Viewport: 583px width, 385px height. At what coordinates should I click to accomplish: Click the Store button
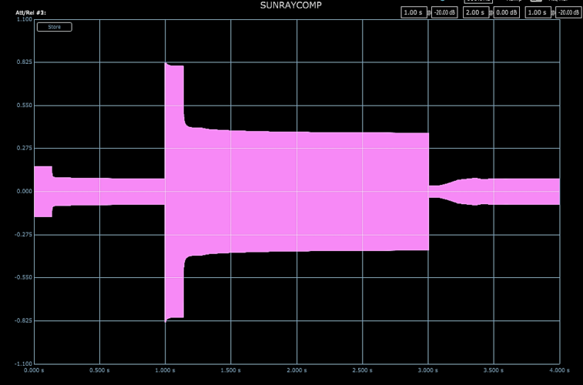[x=54, y=27]
